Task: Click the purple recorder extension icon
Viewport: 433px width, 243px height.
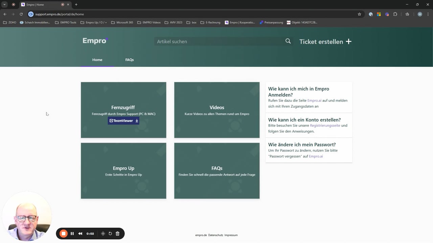Action: point(387,14)
